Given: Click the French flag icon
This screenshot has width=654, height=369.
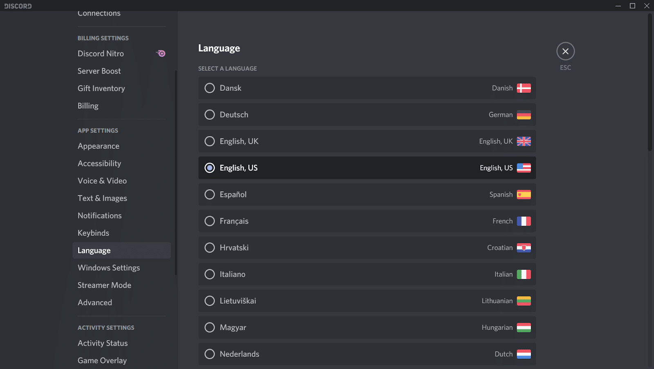Looking at the screenshot, I should 524,221.
